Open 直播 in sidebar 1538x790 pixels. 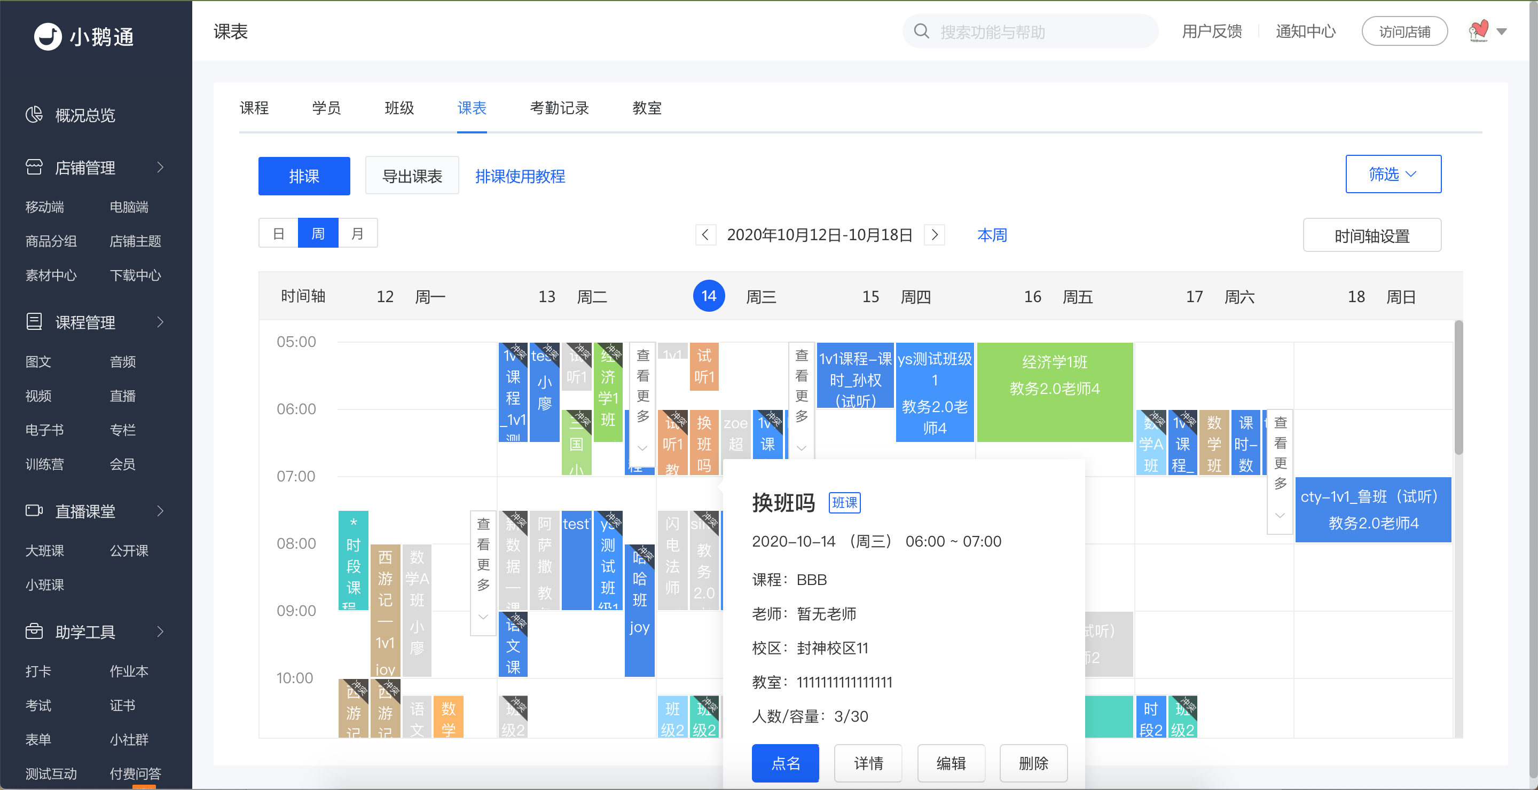pos(122,395)
